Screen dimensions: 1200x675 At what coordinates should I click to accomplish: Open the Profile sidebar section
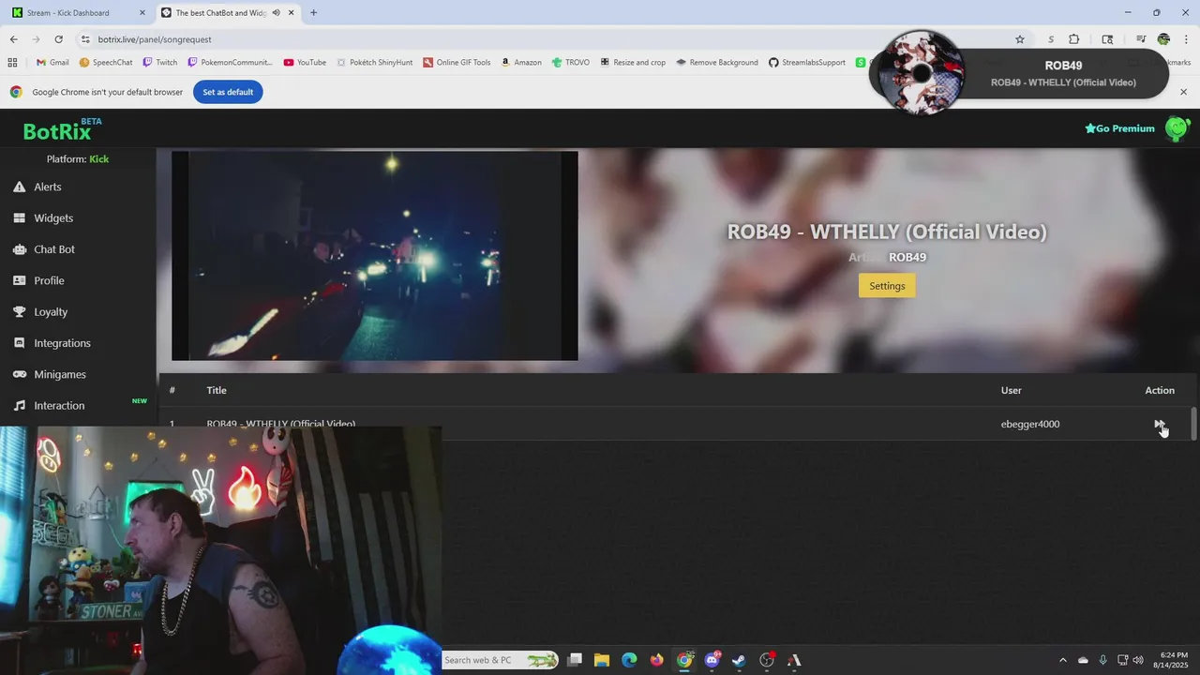point(49,280)
